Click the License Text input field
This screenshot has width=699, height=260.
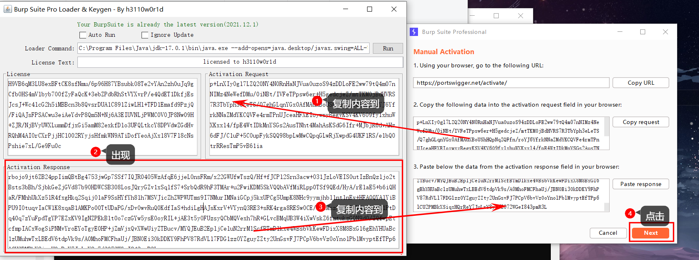point(240,62)
